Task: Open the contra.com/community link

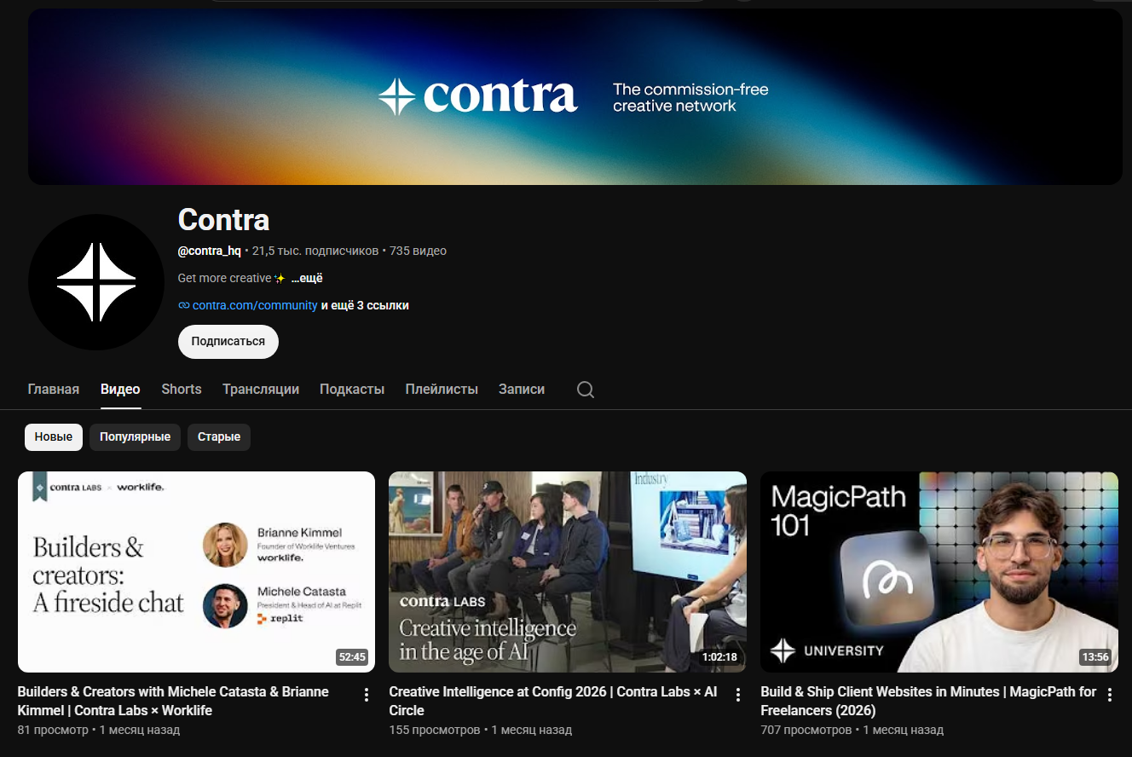Action: click(255, 305)
